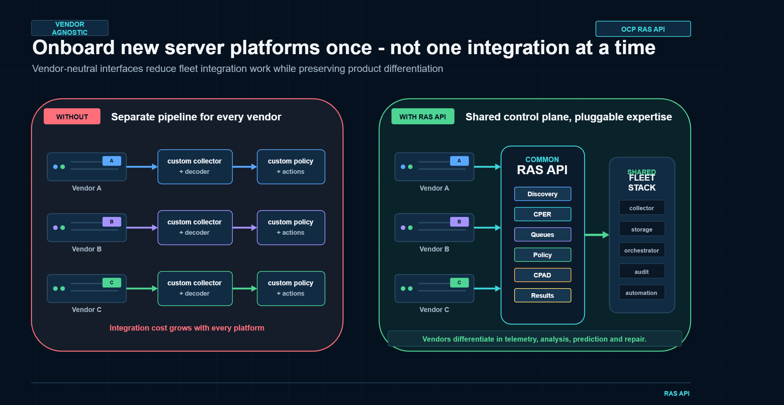Screen dimensions: 784x405
Task: Click 'Shared control plane, pluggable expertise' heading
Action: click(x=569, y=117)
